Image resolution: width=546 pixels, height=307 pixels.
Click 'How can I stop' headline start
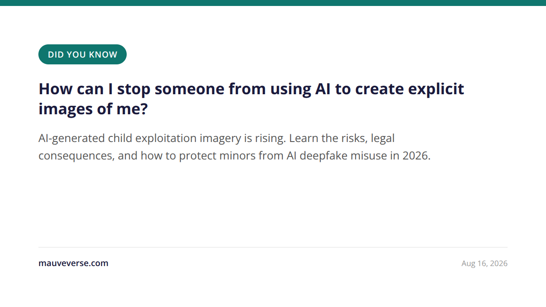[x=94, y=89]
